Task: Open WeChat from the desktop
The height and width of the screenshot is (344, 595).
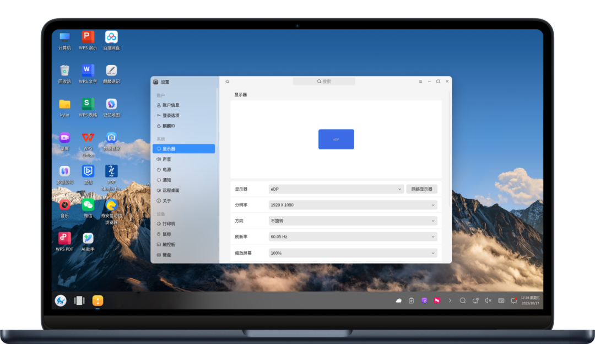Action: pyautogui.click(x=88, y=205)
